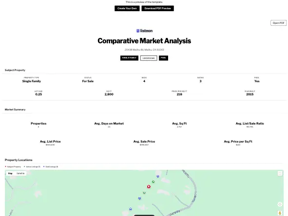Click the Subject Property section heading
The width and height of the screenshot is (288, 216).
(x=15, y=70)
